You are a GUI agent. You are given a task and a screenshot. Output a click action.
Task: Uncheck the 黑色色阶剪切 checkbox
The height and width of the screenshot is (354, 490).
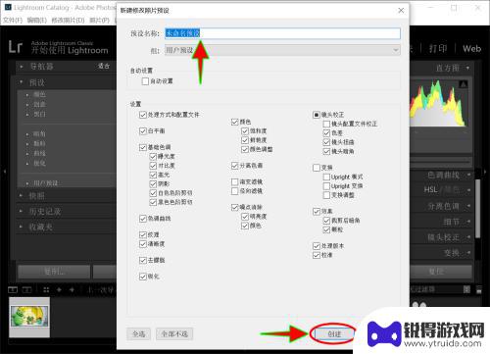(153, 202)
